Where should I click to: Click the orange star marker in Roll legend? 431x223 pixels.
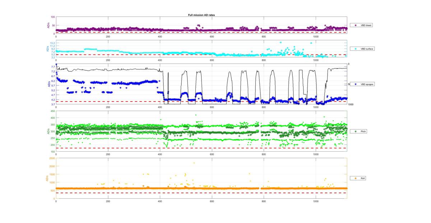356,178
